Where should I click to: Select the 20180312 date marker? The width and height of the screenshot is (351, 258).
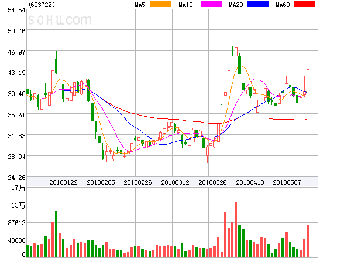[x=175, y=182]
